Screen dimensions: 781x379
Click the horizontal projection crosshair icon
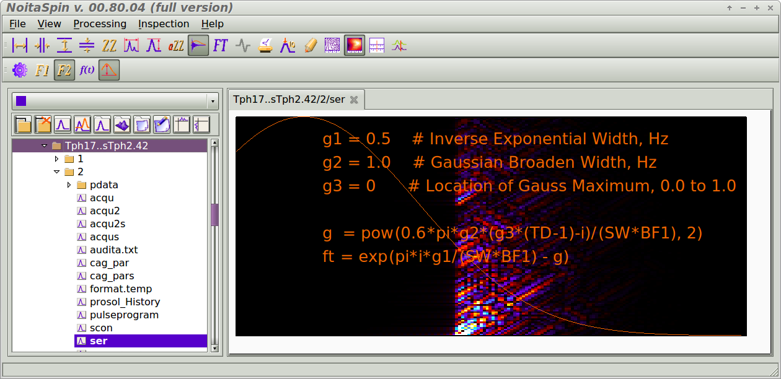182,124
